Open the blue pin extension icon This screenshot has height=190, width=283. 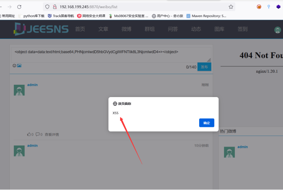(269, 7)
